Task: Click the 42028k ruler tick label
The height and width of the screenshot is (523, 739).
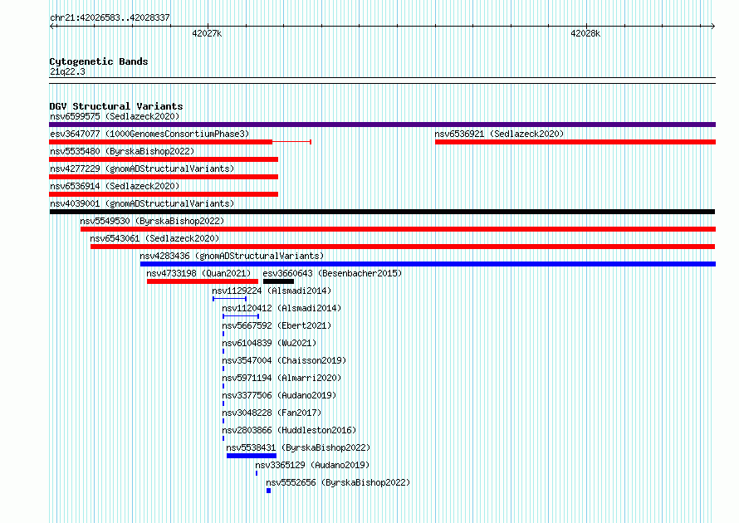Action: 585,33
